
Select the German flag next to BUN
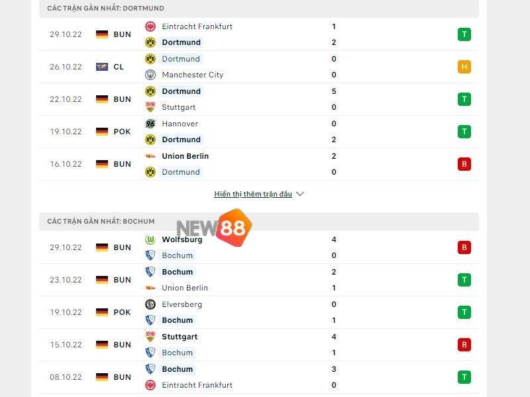[x=103, y=34]
